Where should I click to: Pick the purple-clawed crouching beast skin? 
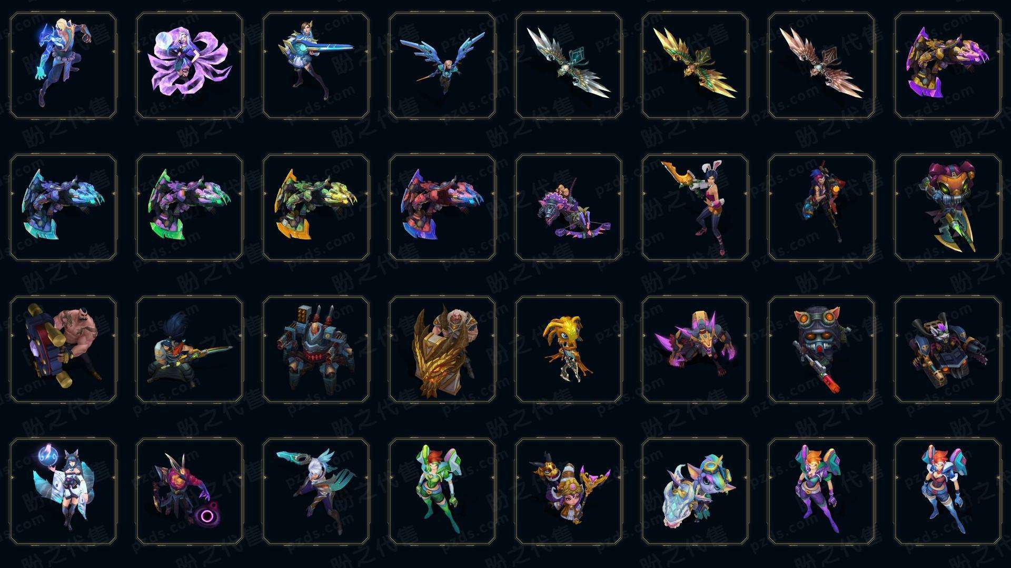tap(695, 349)
